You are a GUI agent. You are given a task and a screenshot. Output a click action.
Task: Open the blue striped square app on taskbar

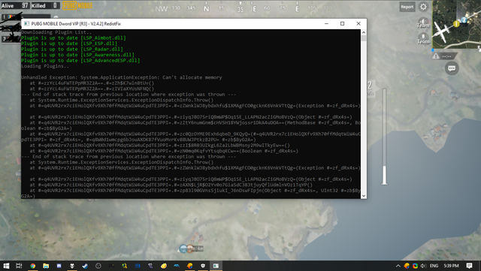pyautogui.click(x=138, y=266)
